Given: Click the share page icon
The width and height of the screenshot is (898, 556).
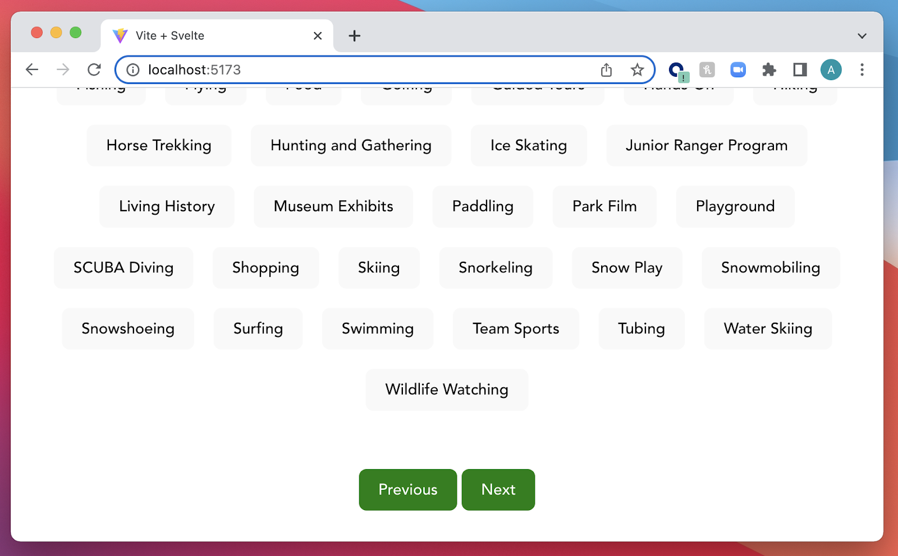Looking at the screenshot, I should tap(606, 70).
